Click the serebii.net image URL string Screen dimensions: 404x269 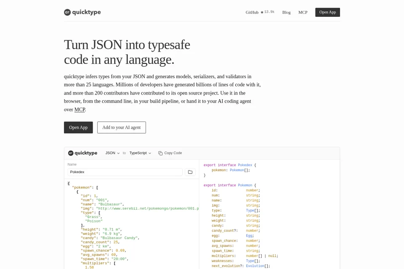tap(148, 208)
